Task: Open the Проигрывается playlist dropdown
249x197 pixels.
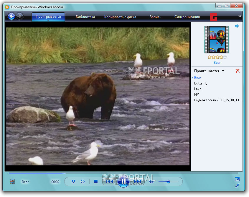Action: coord(223,71)
